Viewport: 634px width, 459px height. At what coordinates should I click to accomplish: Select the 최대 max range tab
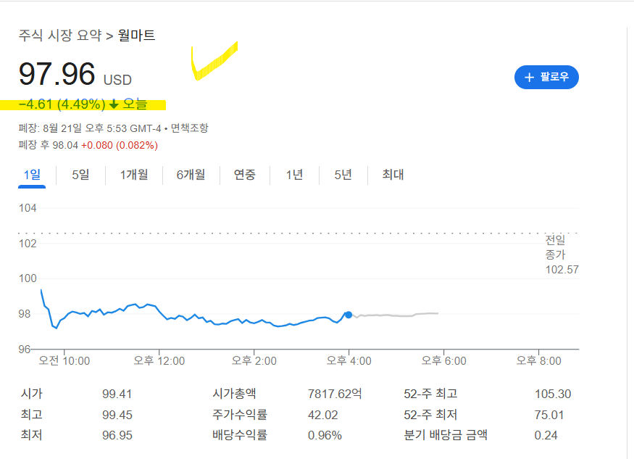pos(393,175)
